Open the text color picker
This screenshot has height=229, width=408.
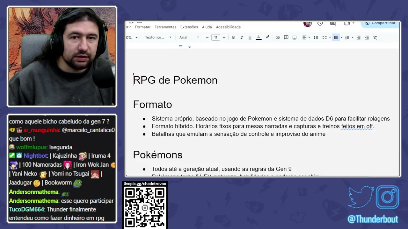259,38
